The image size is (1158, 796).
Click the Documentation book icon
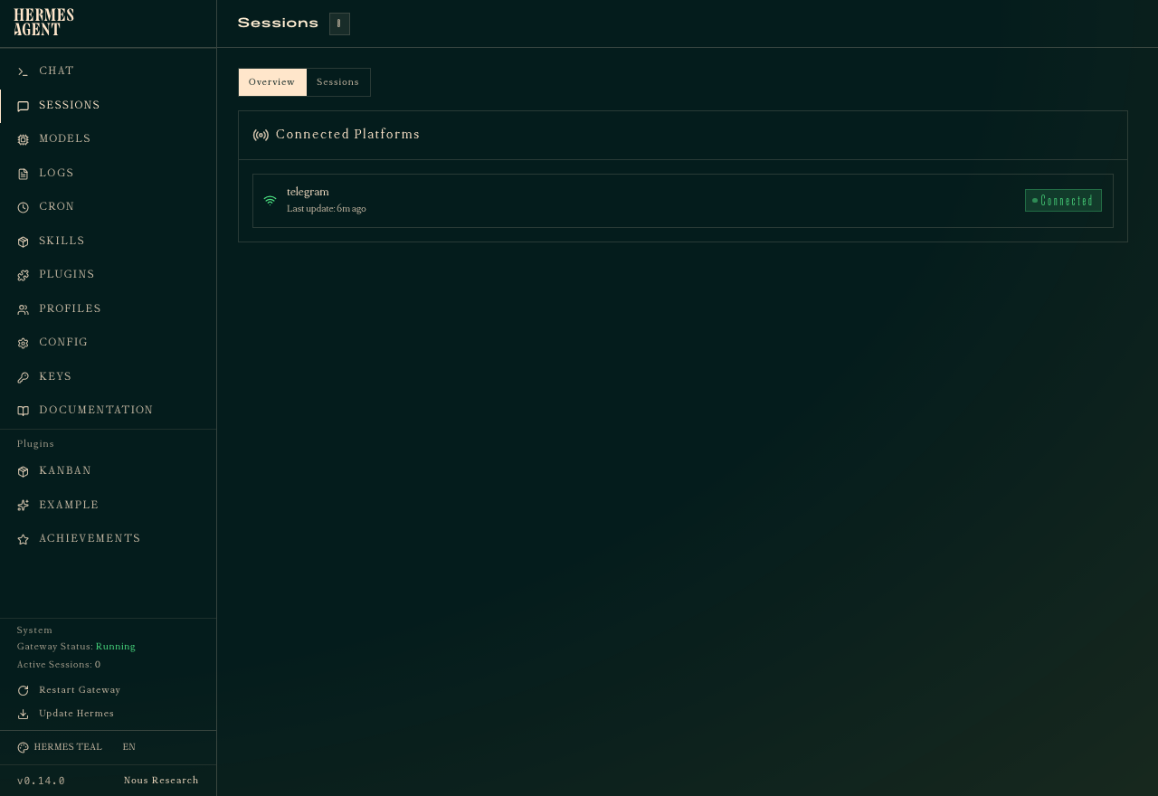point(23,411)
